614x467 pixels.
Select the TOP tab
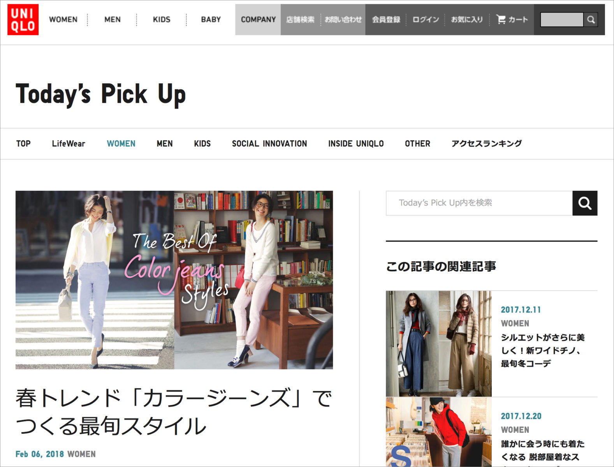coord(23,144)
